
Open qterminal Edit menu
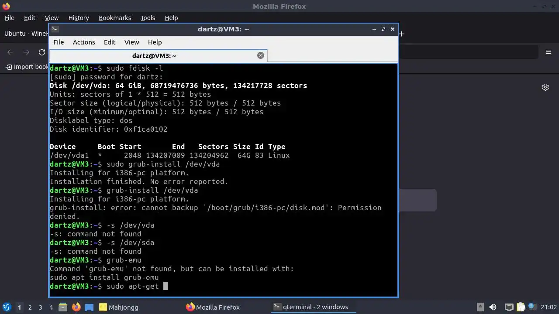tap(110, 42)
